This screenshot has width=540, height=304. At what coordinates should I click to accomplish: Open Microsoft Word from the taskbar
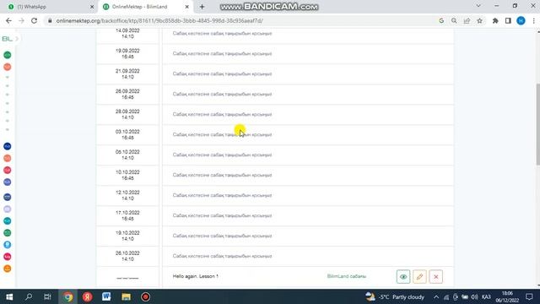(x=106, y=296)
